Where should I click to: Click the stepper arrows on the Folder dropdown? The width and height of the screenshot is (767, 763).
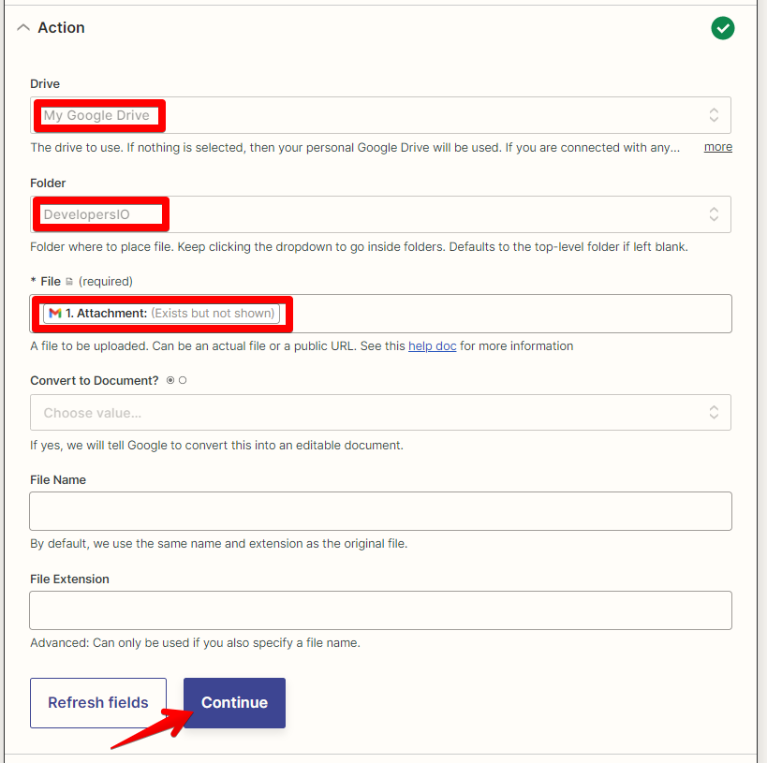(713, 214)
